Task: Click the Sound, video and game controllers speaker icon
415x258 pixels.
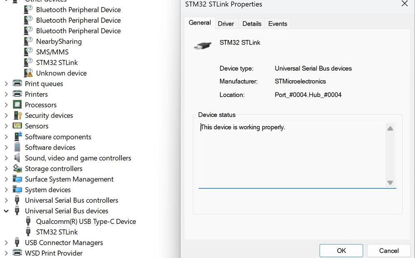Action: click(x=17, y=158)
